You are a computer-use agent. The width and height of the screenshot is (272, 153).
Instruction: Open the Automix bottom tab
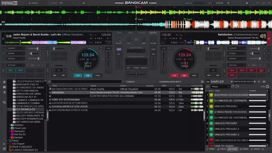pyautogui.click(x=244, y=149)
